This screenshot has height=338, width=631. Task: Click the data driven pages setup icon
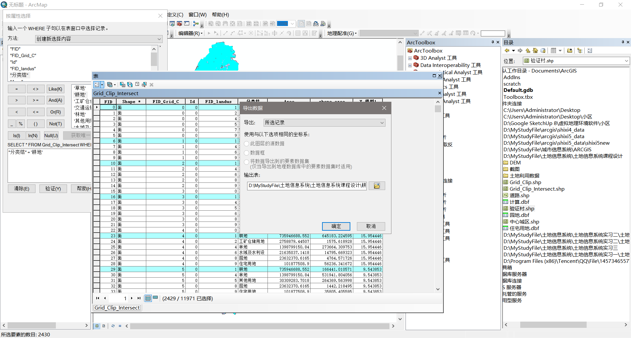[x=323, y=24]
